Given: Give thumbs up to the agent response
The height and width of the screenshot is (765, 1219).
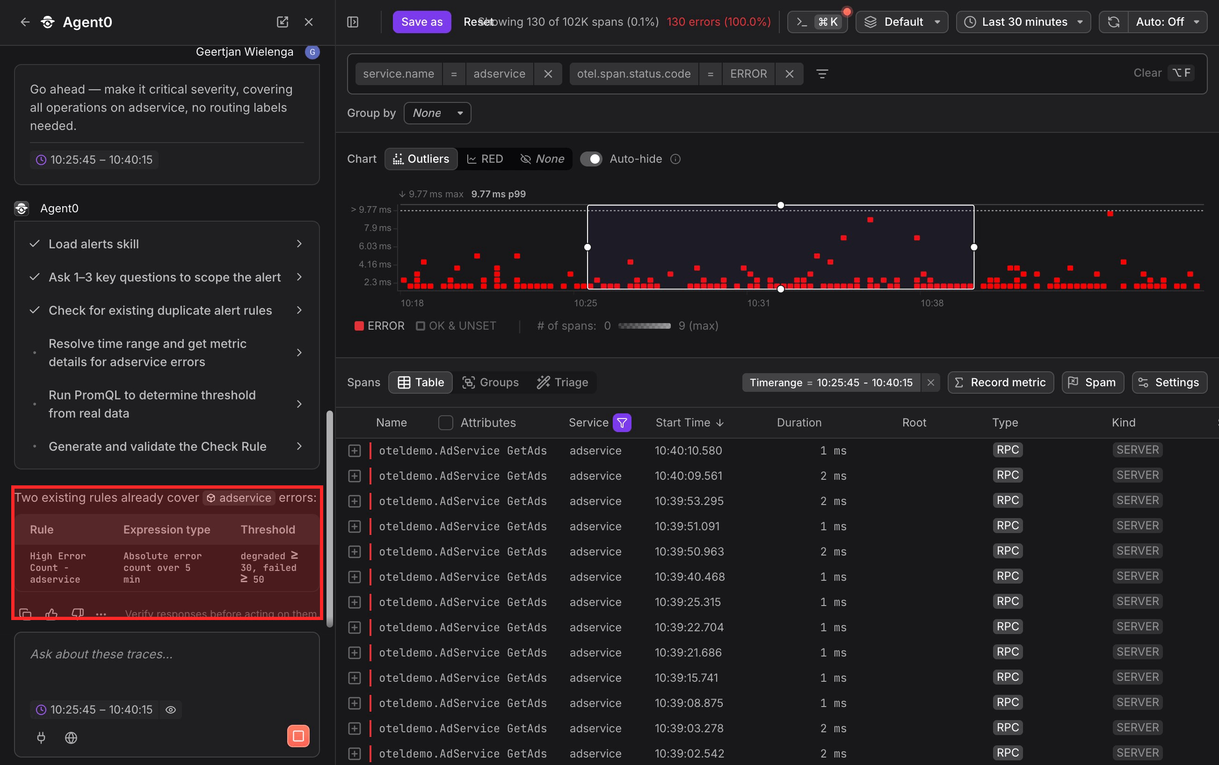Looking at the screenshot, I should tap(51, 613).
